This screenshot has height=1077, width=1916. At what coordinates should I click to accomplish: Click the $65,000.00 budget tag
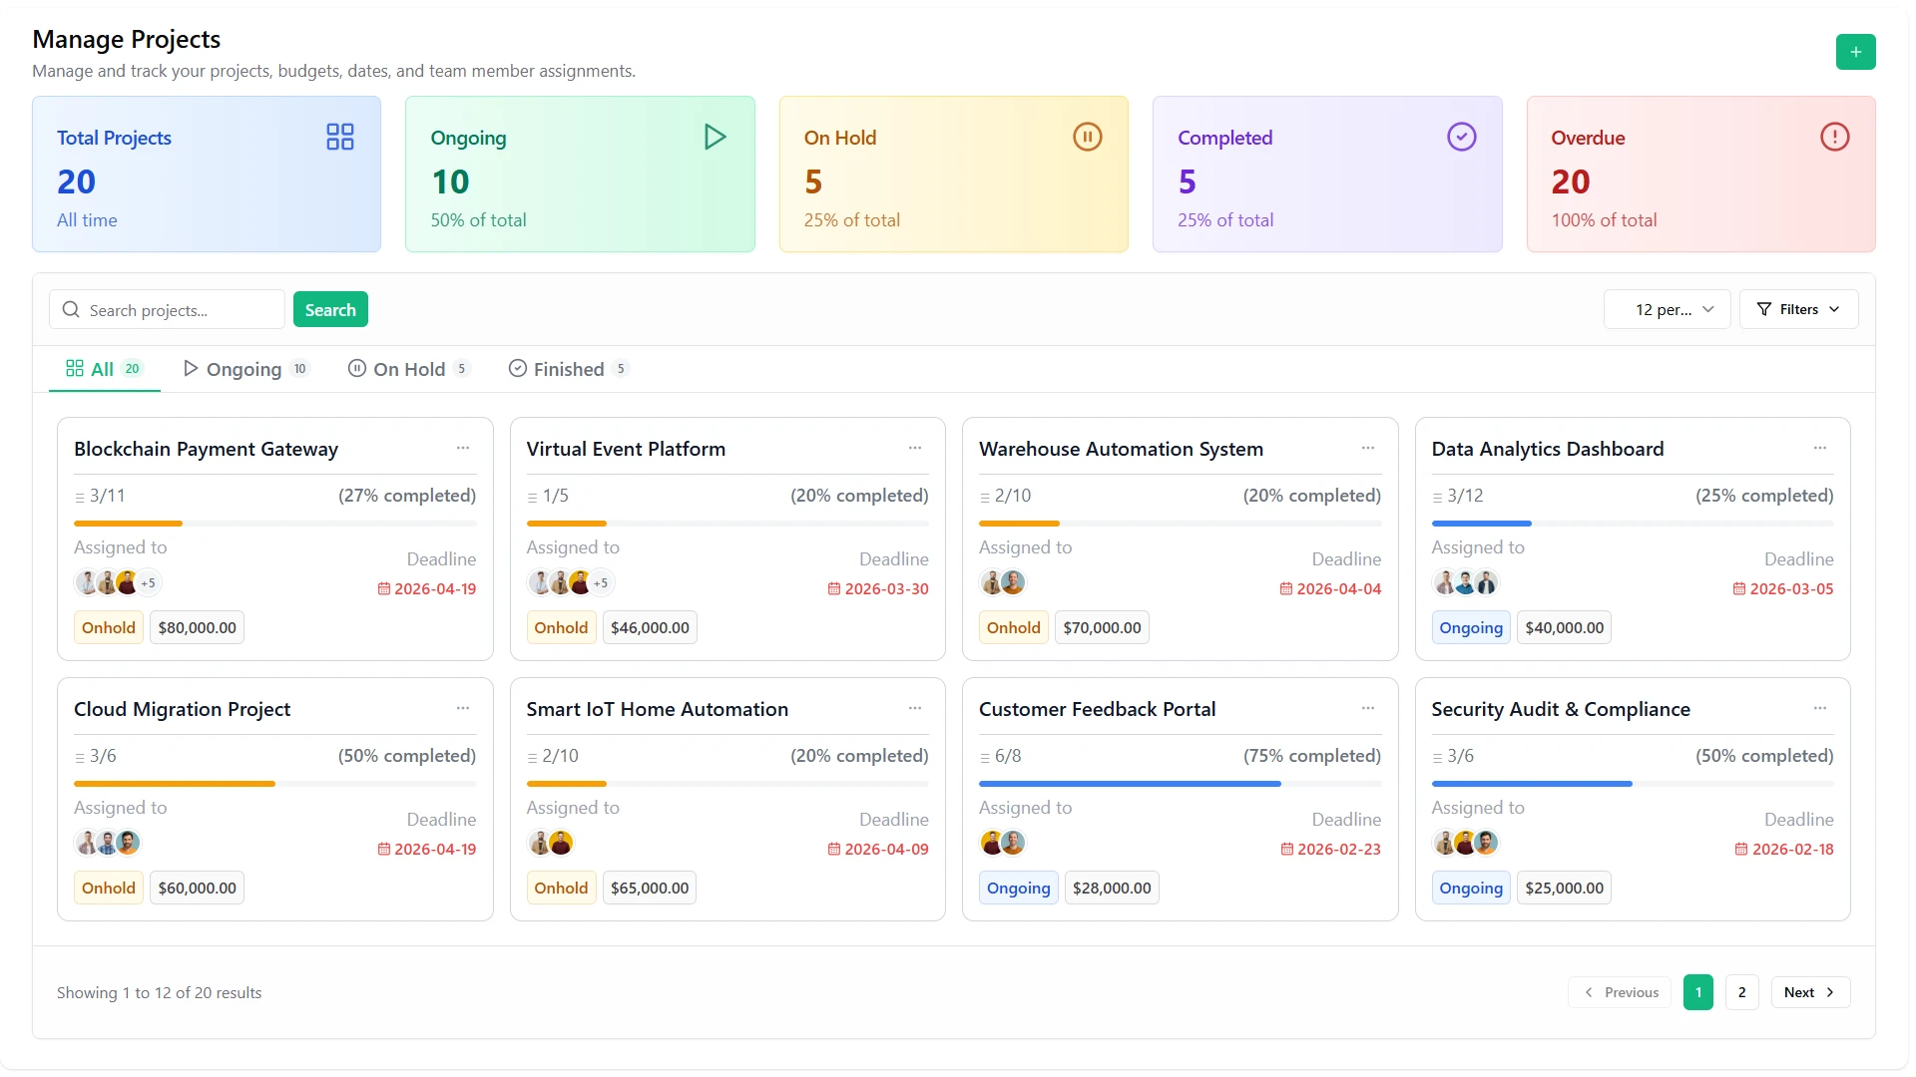click(x=650, y=888)
